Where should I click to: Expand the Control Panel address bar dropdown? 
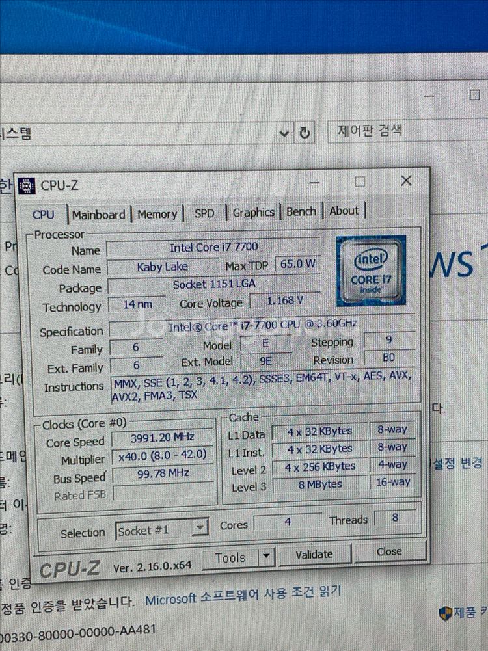(284, 134)
